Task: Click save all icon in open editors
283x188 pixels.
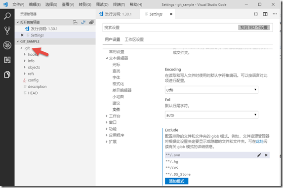Action: pyautogui.click(x=83, y=22)
